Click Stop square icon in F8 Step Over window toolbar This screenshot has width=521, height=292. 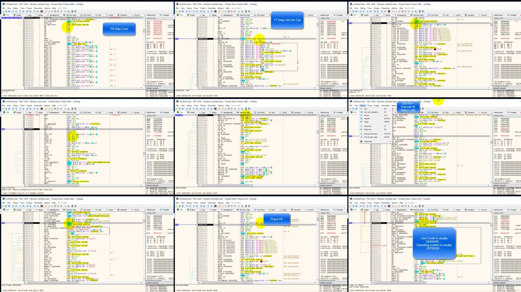[x=9, y=11]
